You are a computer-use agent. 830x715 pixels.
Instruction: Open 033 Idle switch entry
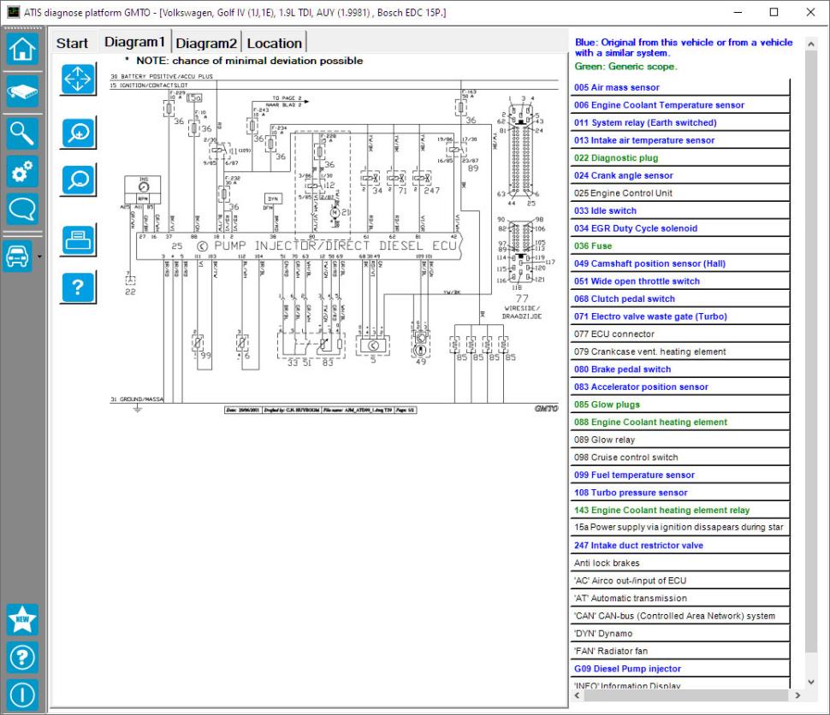pos(679,210)
